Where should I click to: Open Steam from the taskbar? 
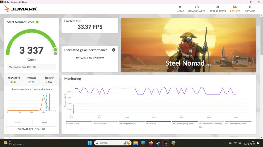coord(158,143)
